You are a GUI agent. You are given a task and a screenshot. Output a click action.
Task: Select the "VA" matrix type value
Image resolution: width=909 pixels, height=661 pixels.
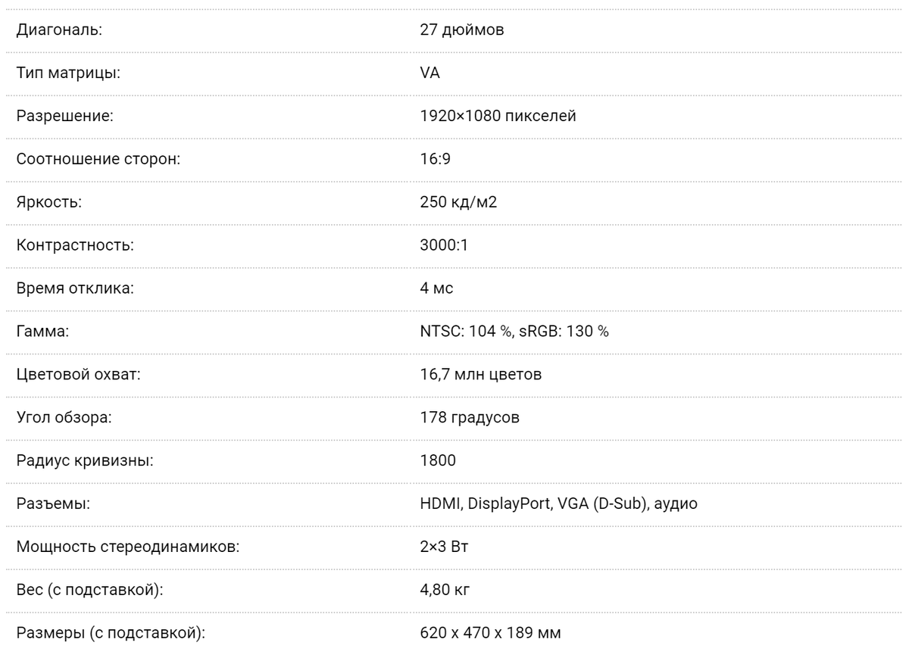(428, 74)
